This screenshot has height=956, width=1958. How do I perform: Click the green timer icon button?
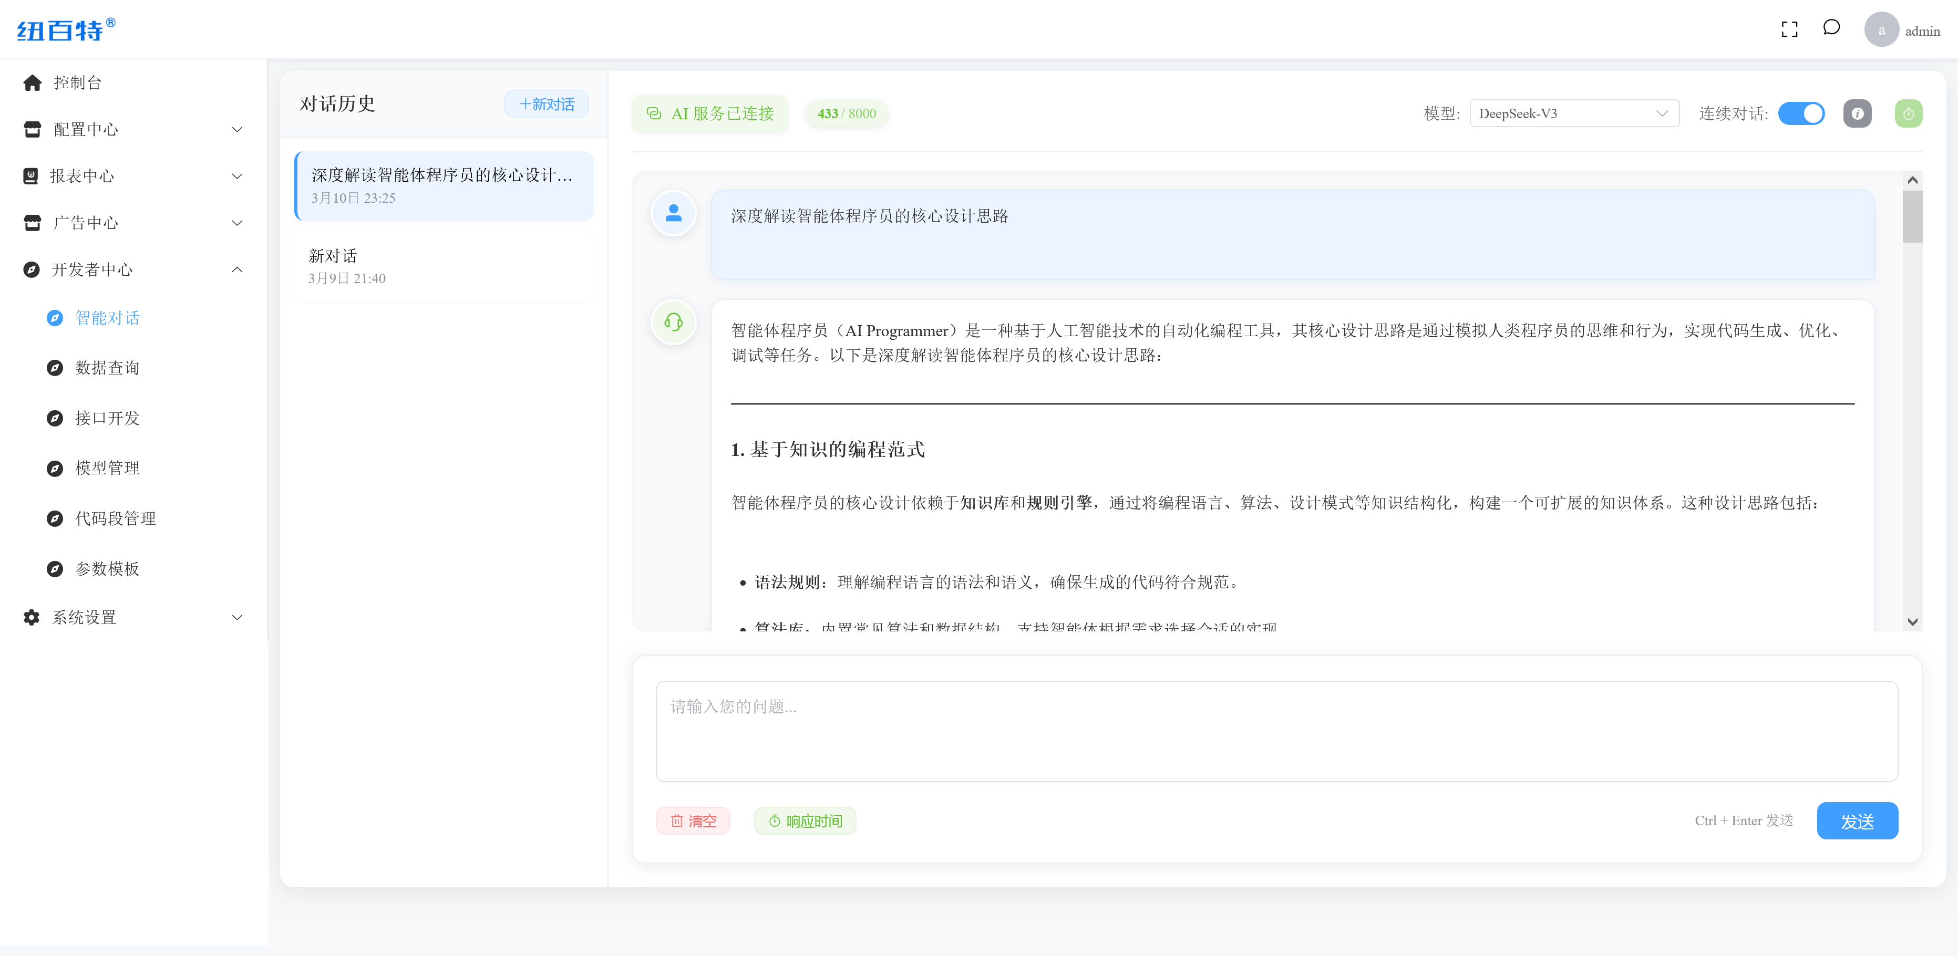coord(1908,113)
